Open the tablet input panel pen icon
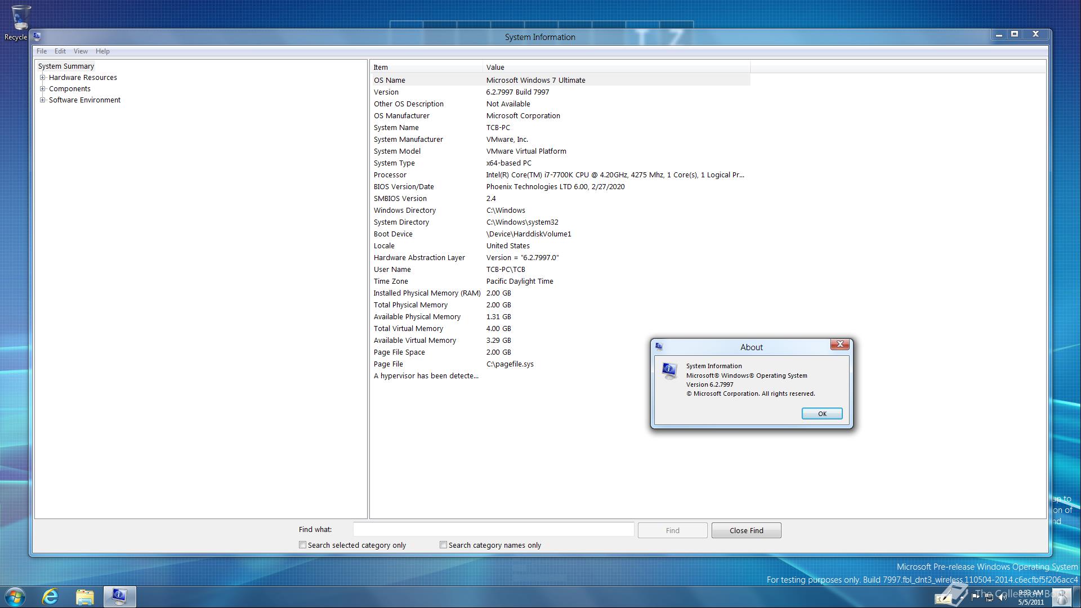 [x=944, y=598]
